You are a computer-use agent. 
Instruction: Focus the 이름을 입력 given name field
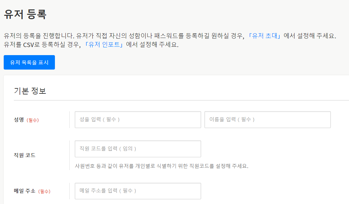click(x=267, y=120)
